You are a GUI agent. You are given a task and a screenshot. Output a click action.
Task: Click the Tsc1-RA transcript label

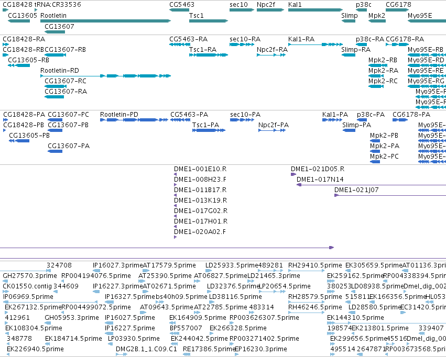tap(203, 50)
